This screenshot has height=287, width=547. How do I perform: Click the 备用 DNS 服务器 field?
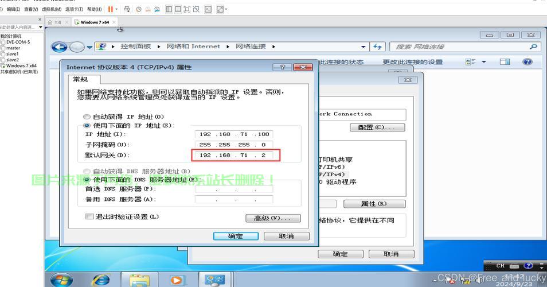point(234,200)
